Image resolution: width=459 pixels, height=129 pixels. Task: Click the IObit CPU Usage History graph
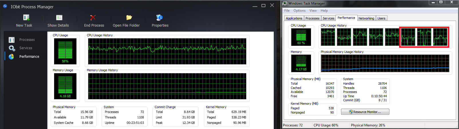point(167,51)
